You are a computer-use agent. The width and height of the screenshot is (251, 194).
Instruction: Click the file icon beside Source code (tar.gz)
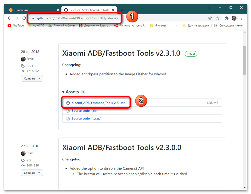tap(68, 118)
